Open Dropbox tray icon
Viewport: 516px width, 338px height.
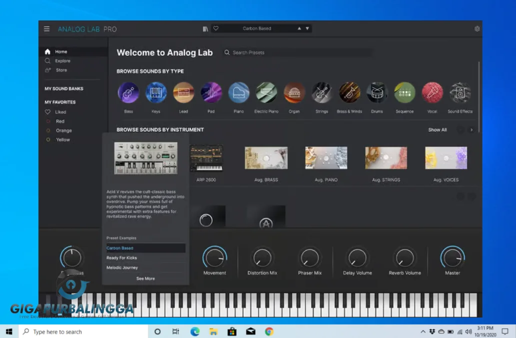pos(432,332)
